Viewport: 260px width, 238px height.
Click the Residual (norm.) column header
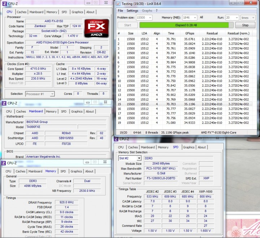(238, 34)
